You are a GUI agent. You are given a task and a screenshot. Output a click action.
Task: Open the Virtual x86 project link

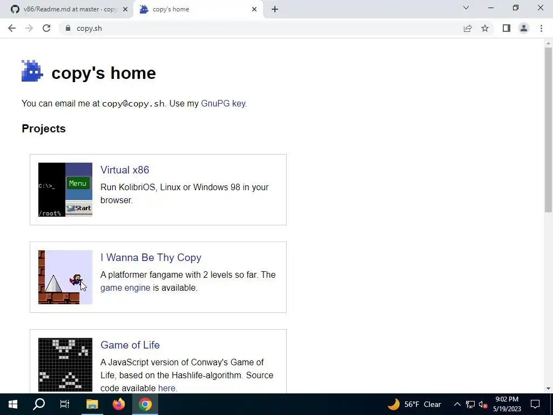[125, 170]
